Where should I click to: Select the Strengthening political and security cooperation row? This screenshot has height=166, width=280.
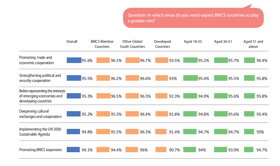(x=40, y=78)
